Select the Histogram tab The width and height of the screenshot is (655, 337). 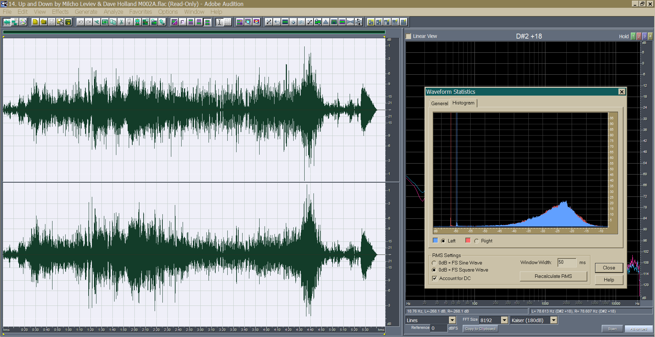[x=463, y=103]
